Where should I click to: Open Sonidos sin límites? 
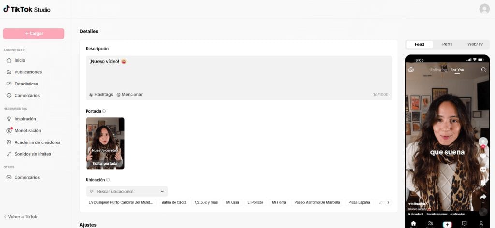point(32,154)
